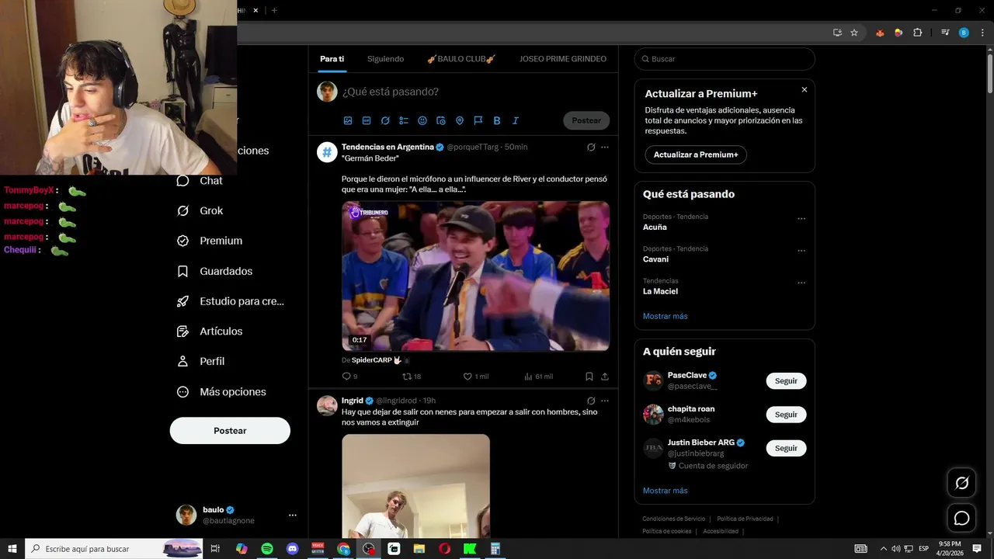Open floating messages chat button
The height and width of the screenshot is (559, 994).
coord(961,518)
